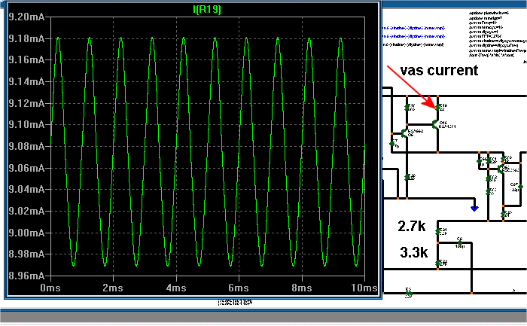This screenshot has width=527, height=326.
Task: Select the small C7 capacitor left of the Q6 transistor
Action: (392, 144)
